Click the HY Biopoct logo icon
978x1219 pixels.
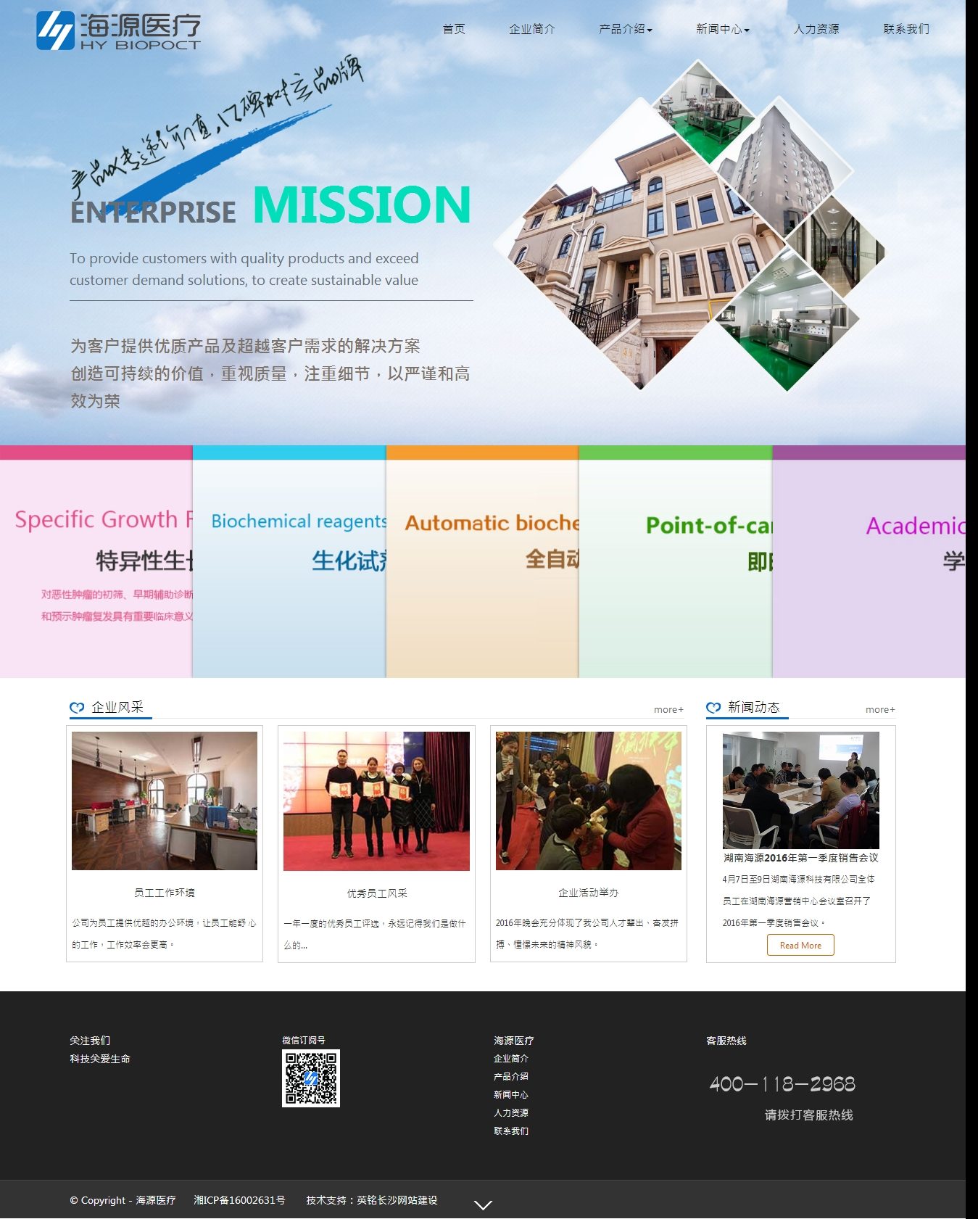(55, 30)
